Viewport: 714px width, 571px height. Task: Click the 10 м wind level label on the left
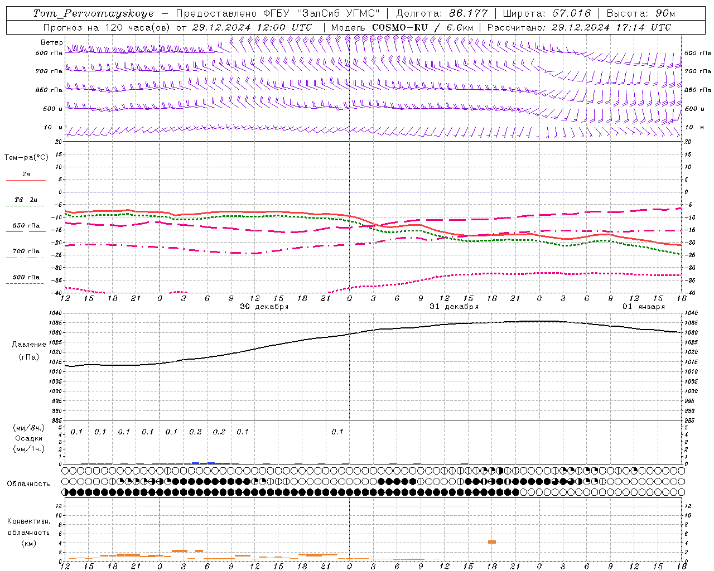(x=54, y=127)
